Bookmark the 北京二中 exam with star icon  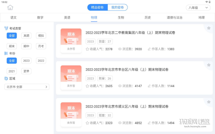(209, 28)
